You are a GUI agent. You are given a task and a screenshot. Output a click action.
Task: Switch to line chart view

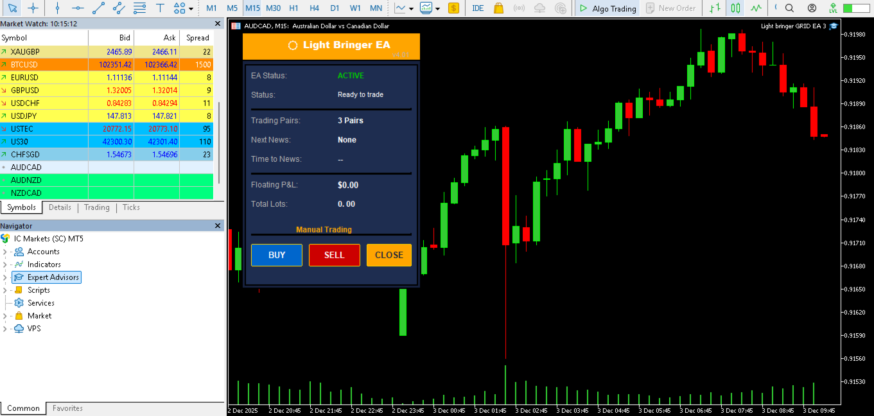pos(756,8)
